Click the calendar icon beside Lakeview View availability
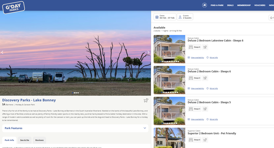Screen dimensions: 274x148 (x=189, y=57)
